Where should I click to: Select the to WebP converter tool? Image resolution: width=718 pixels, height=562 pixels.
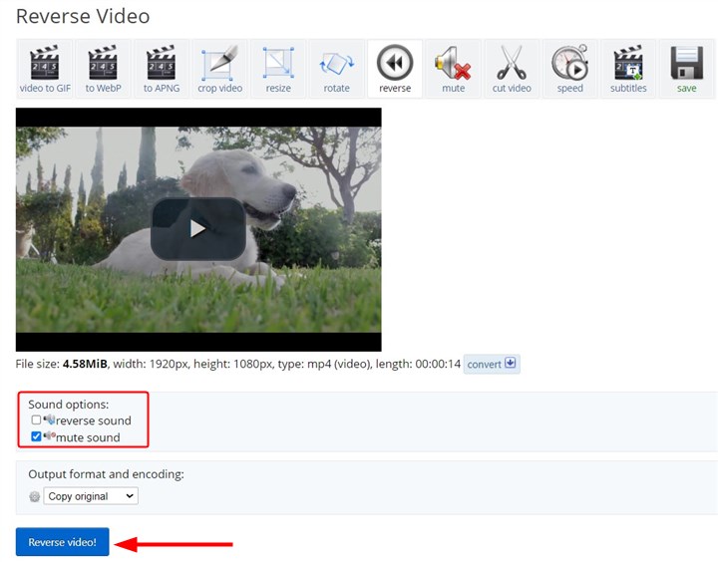coord(103,69)
